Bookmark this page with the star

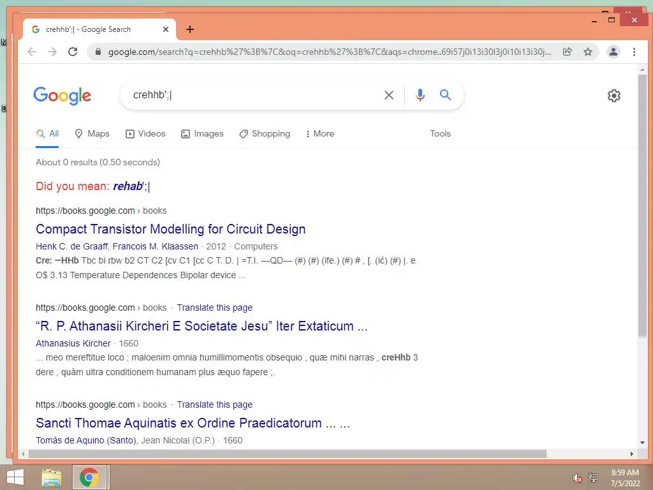coord(587,52)
